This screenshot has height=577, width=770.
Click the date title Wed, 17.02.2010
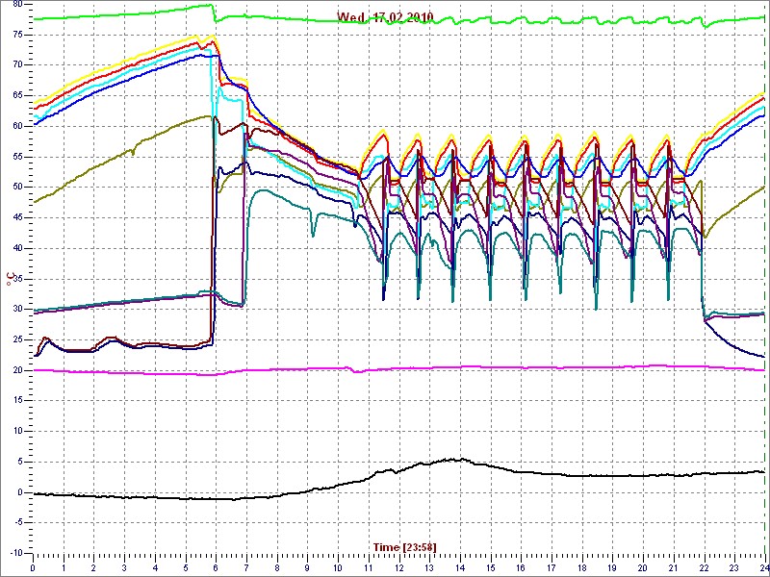click(385, 17)
